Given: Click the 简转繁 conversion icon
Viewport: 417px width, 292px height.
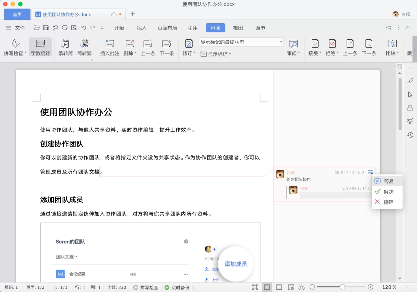Looking at the screenshot, I should pos(85,44).
